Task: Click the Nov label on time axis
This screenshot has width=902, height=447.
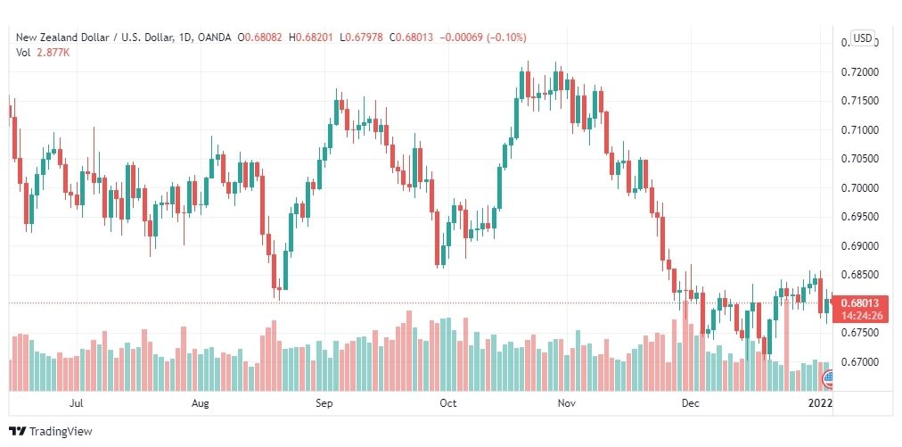Action: click(567, 403)
